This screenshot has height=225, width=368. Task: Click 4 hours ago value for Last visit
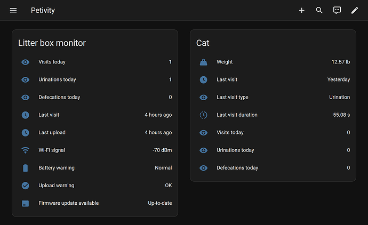point(158,115)
